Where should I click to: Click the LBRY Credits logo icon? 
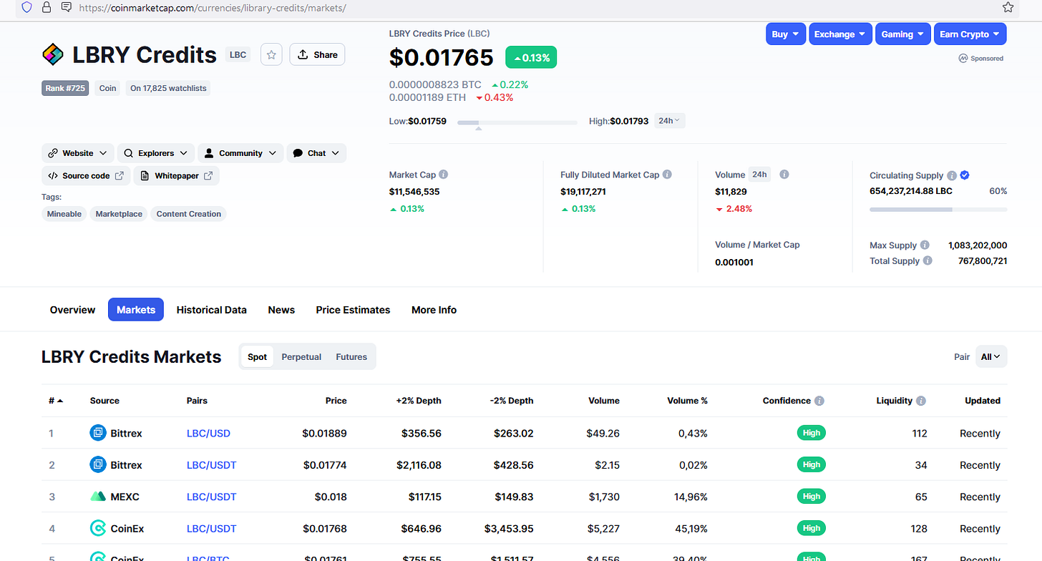point(53,54)
